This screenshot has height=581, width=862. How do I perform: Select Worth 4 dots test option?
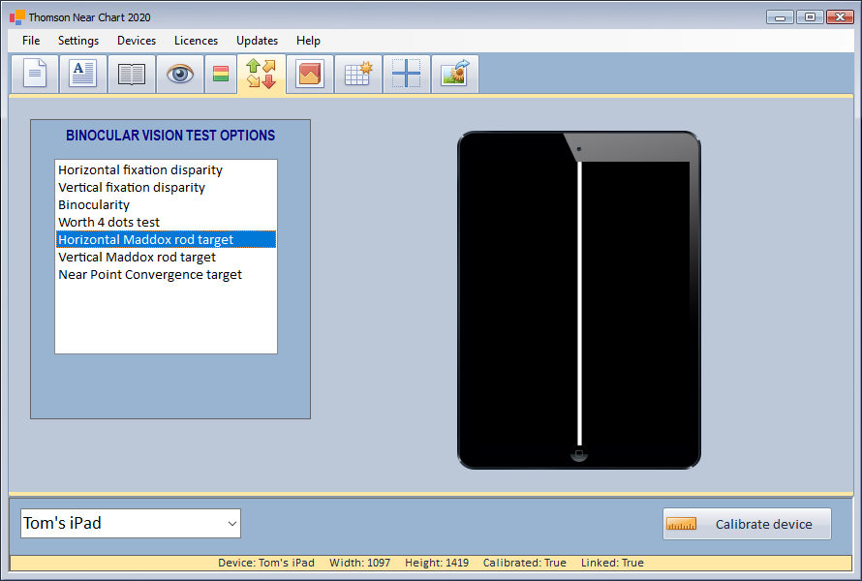[x=108, y=223]
